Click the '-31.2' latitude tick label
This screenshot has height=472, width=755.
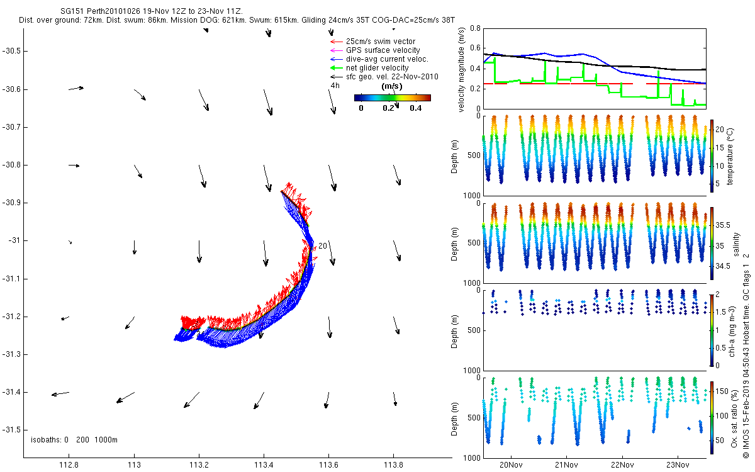point(11,317)
